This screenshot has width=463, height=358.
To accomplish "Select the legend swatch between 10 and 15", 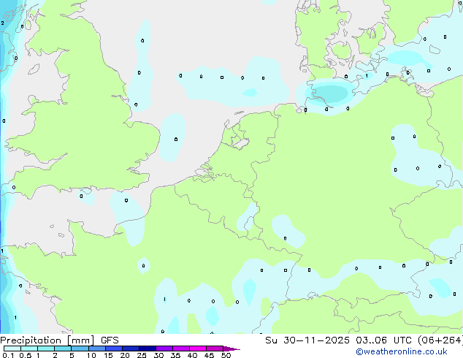I will tap(96, 349).
